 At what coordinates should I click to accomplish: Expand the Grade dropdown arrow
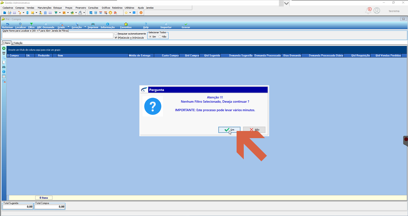pyautogui.click(x=68, y=27)
